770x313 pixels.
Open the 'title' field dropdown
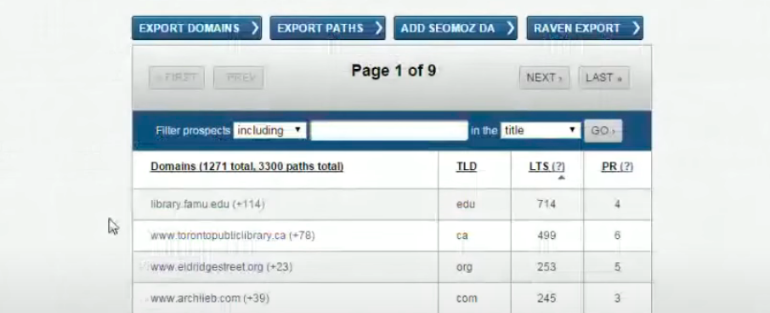tap(541, 130)
